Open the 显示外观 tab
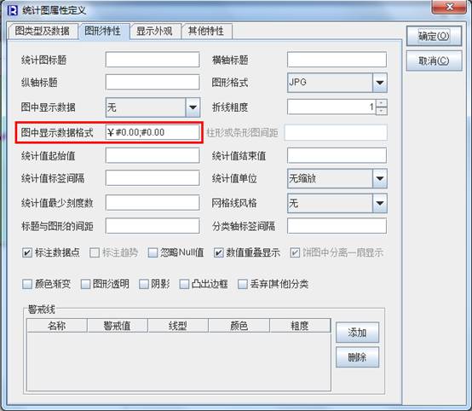 (155, 31)
